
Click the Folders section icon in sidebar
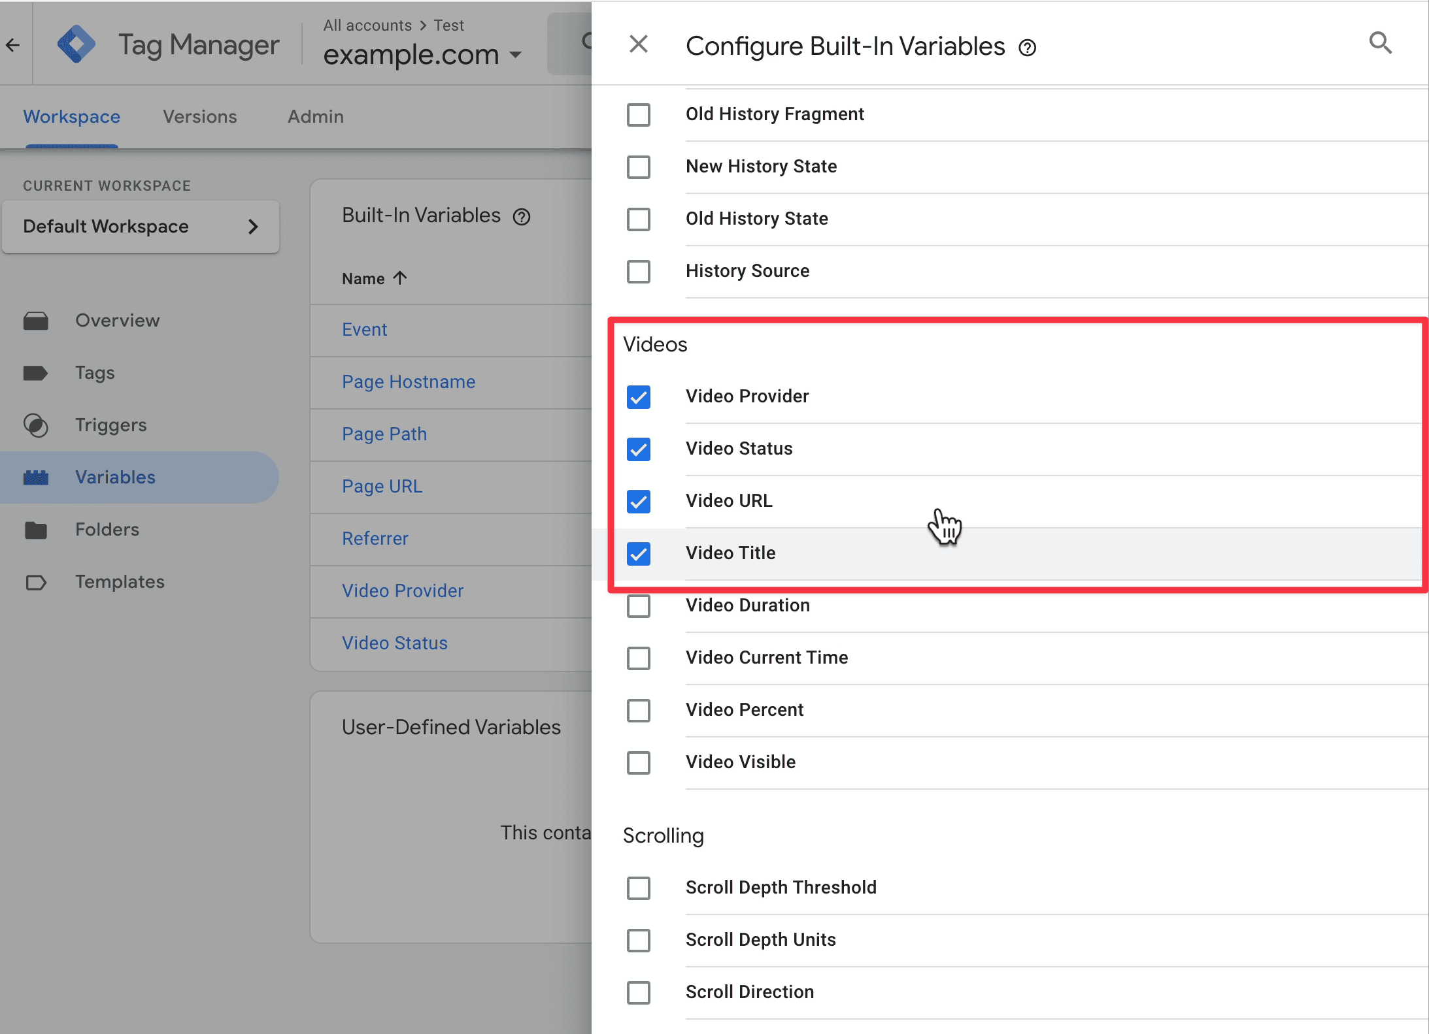(35, 530)
